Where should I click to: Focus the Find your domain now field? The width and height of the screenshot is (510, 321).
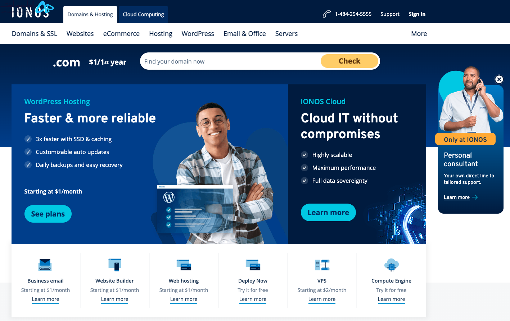(230, 61)
